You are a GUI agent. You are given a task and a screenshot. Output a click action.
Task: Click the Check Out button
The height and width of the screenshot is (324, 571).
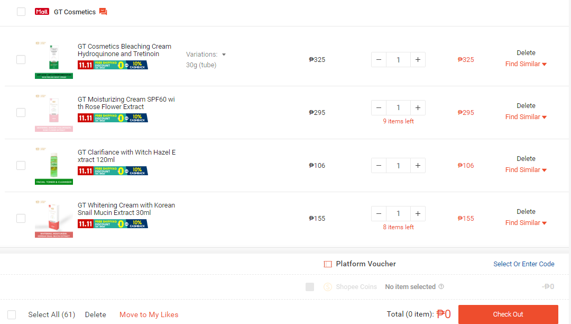coord(508,314)
